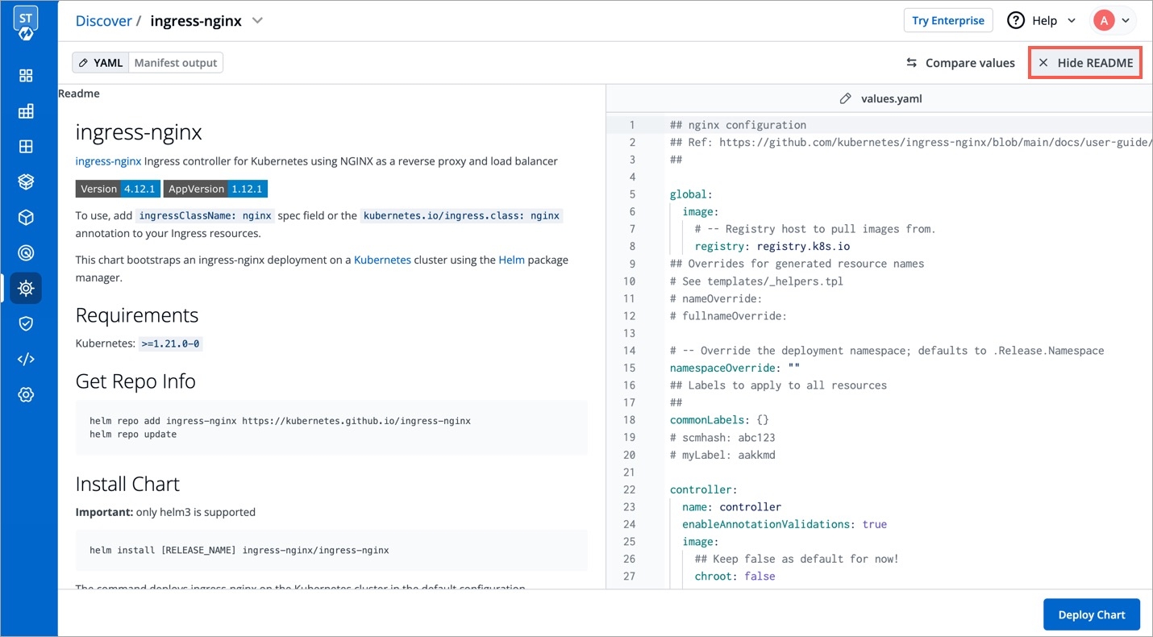Open the gear settings icon in the sidebar

(x=26, y=394)
